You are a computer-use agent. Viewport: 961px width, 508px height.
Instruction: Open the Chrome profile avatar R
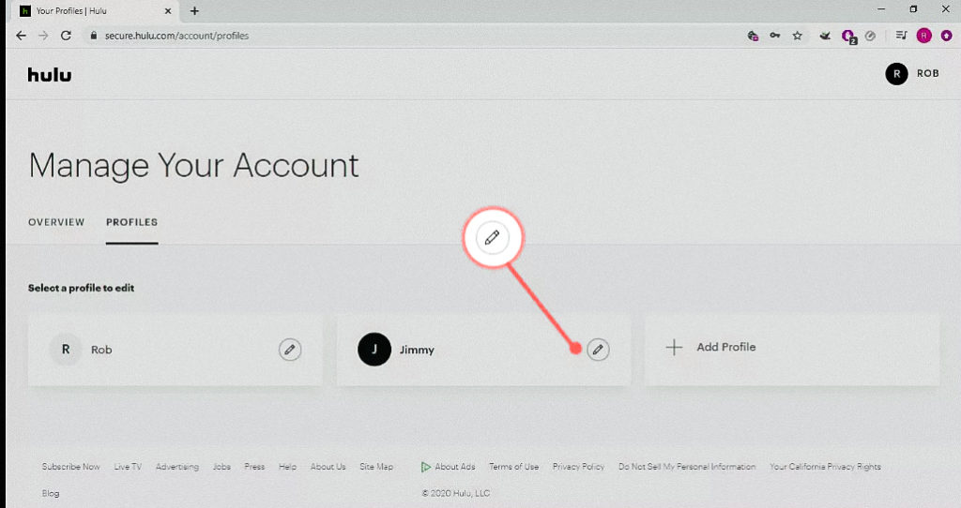923,36
